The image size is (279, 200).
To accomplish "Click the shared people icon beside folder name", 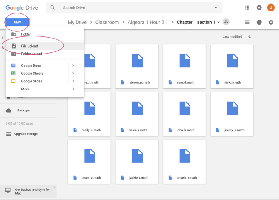I will (226, 22).
